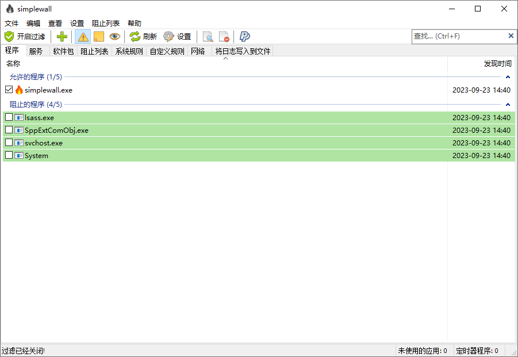Click 将日志写入到文件
Viewport: 518px width, 357px height.
242,51
